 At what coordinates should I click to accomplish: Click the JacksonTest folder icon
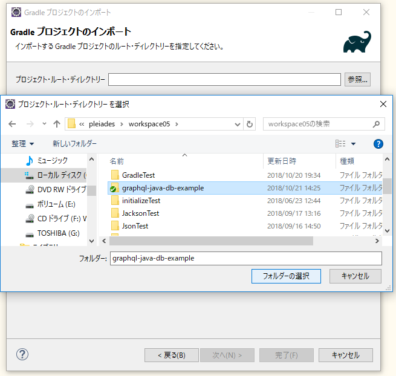pos(115,213)
